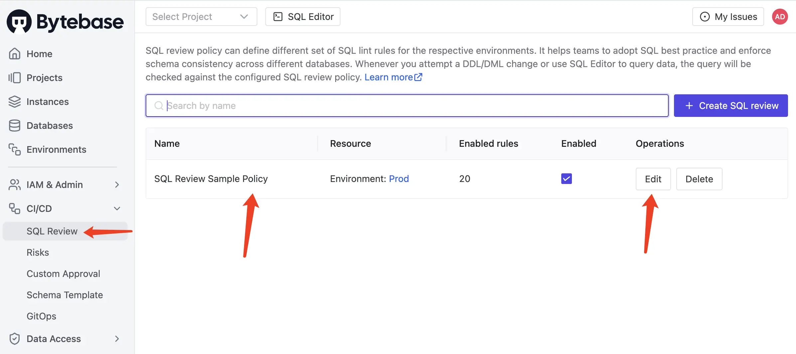Open My Issues
The width and height of the screenshot is (796, 354).
click(x=728, y=17)
